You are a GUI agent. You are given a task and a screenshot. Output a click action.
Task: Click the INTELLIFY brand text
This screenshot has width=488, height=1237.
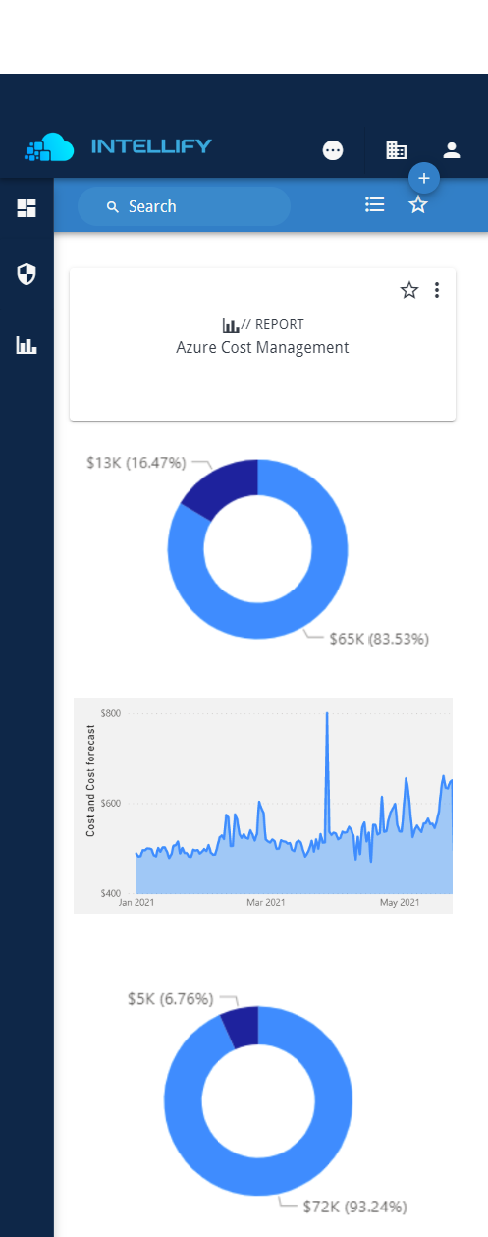(151, 147)
